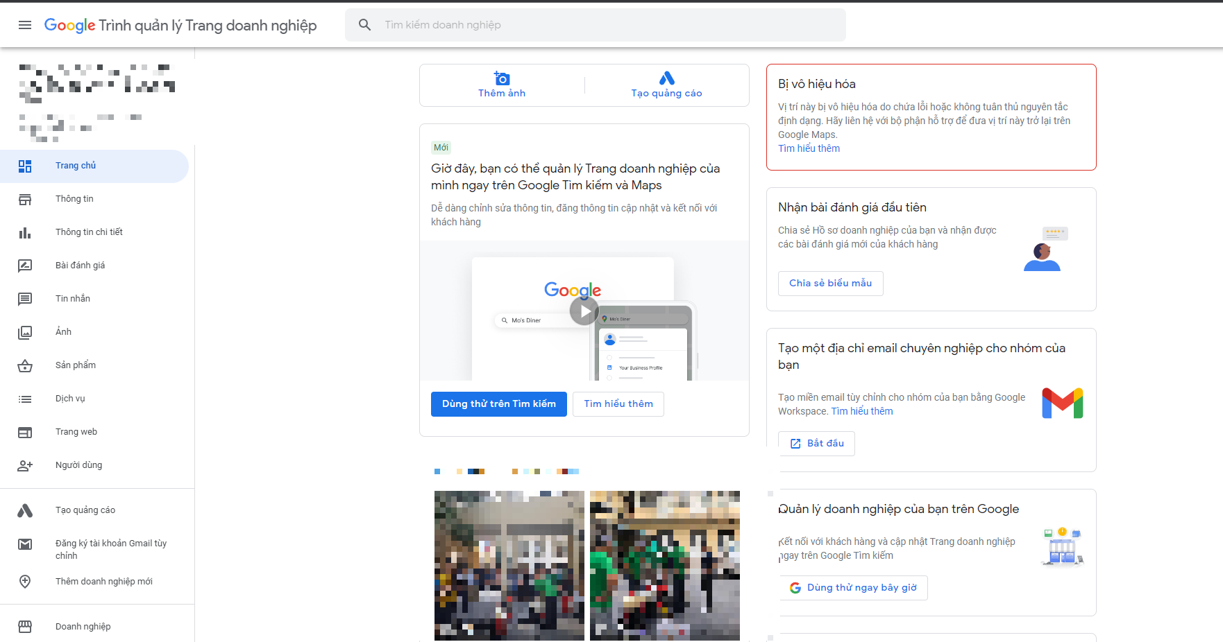Play the Google Business Profile video
Screen dimensions: 1223x642
pos(584,311)
